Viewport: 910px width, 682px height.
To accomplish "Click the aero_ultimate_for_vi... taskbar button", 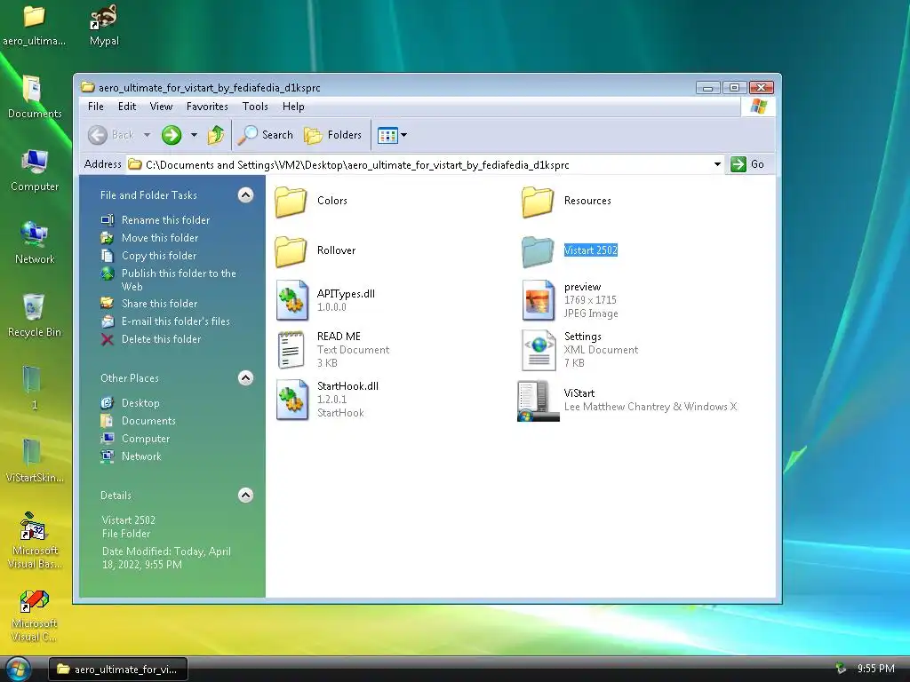I will click(x=118, y=670).
